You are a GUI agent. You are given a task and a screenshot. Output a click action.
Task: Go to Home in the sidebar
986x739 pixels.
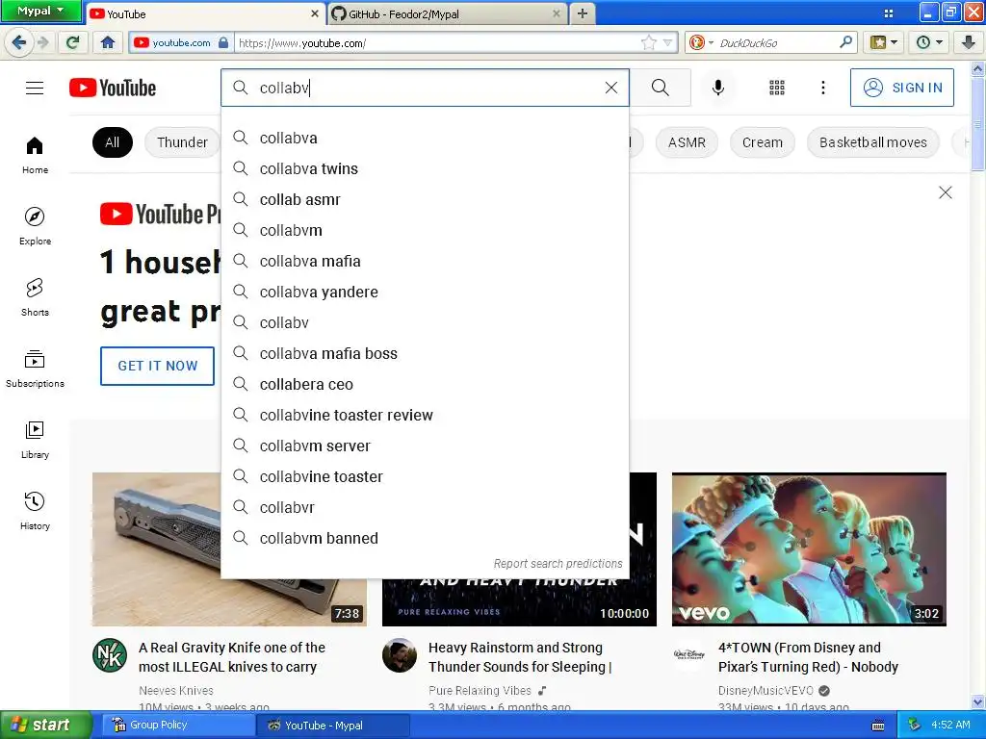[x=35, y=155]
